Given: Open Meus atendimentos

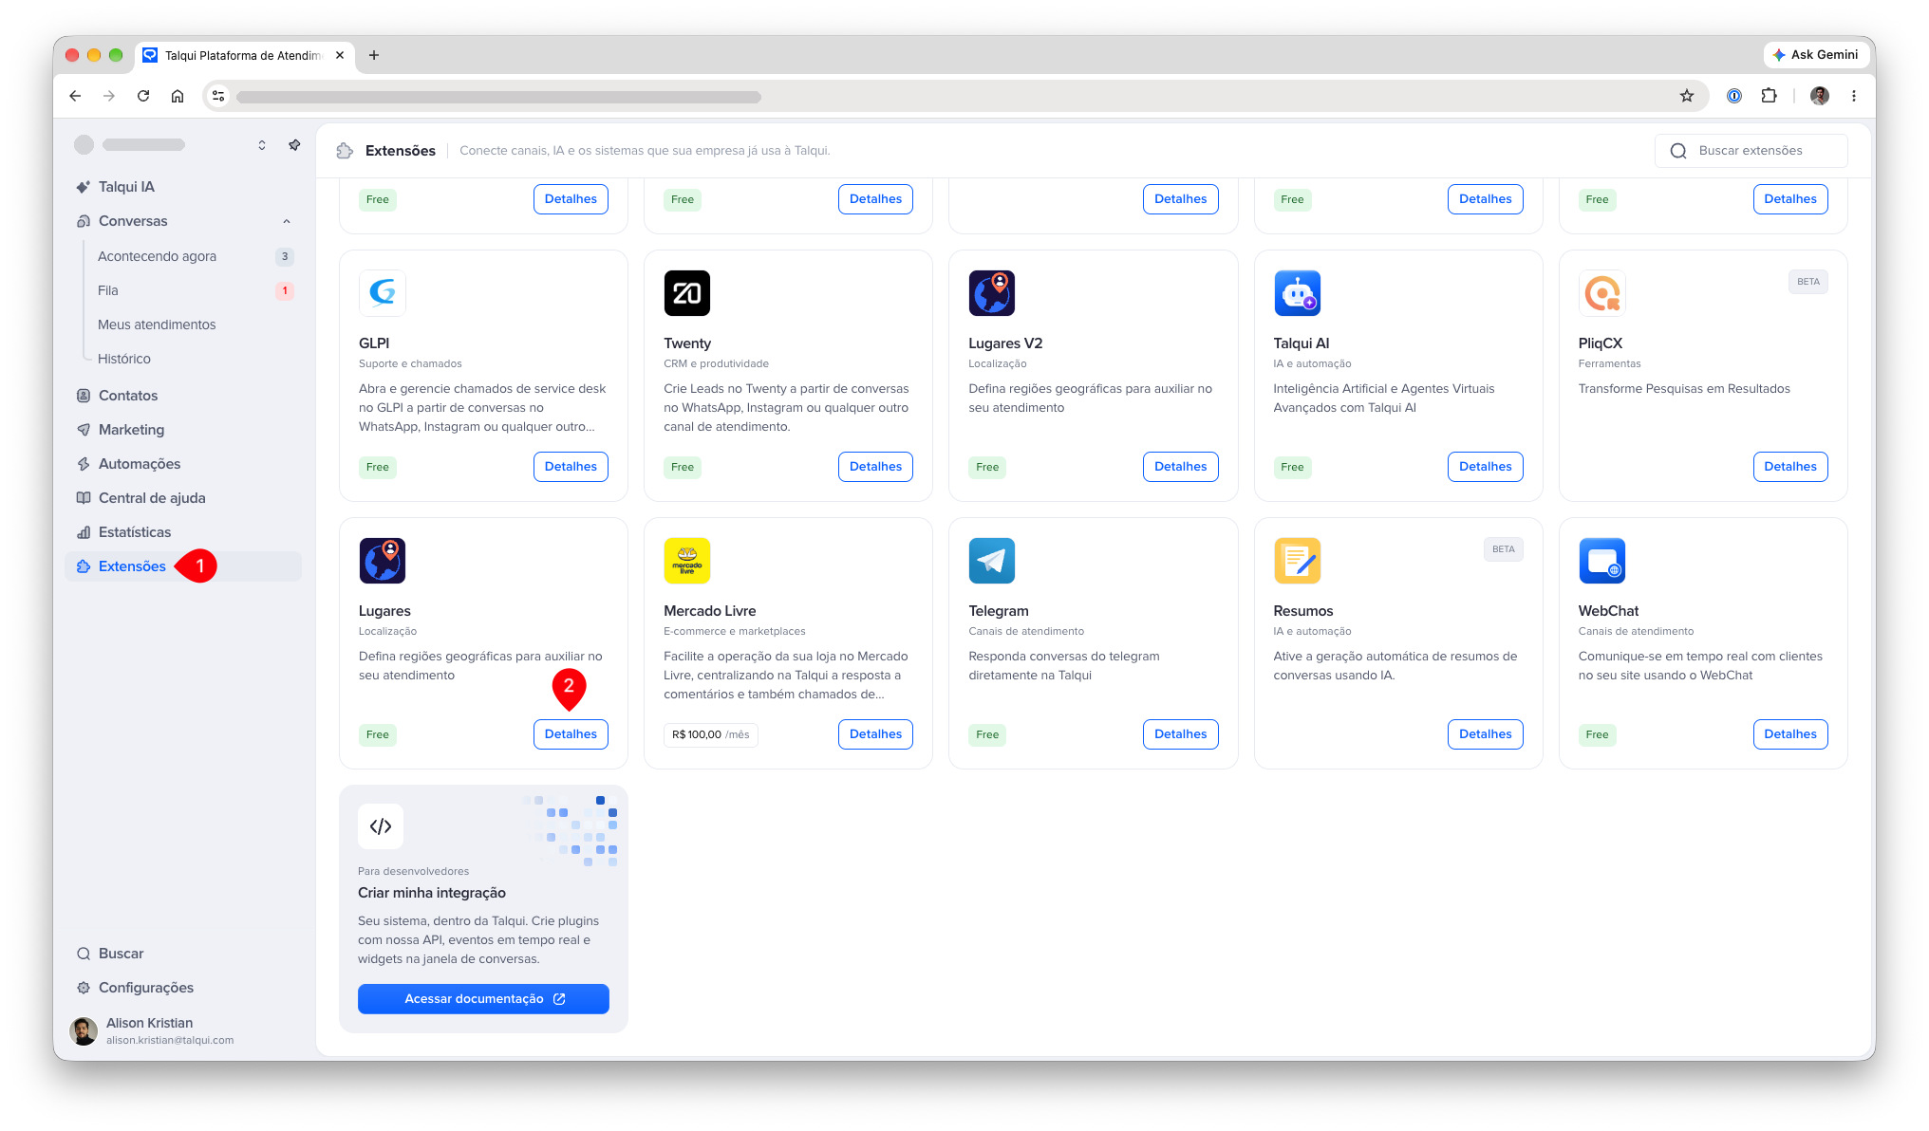Looking at the screenshot, I should pos(195,324).
